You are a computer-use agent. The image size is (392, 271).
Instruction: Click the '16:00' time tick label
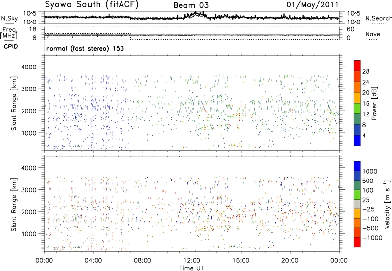click(x=241, y=261)
